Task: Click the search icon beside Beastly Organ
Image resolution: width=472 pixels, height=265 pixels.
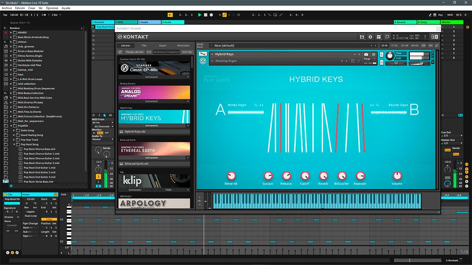Action: coord(377,105)
